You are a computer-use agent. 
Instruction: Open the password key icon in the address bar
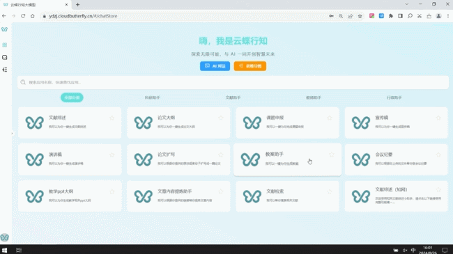click(331, 16)
